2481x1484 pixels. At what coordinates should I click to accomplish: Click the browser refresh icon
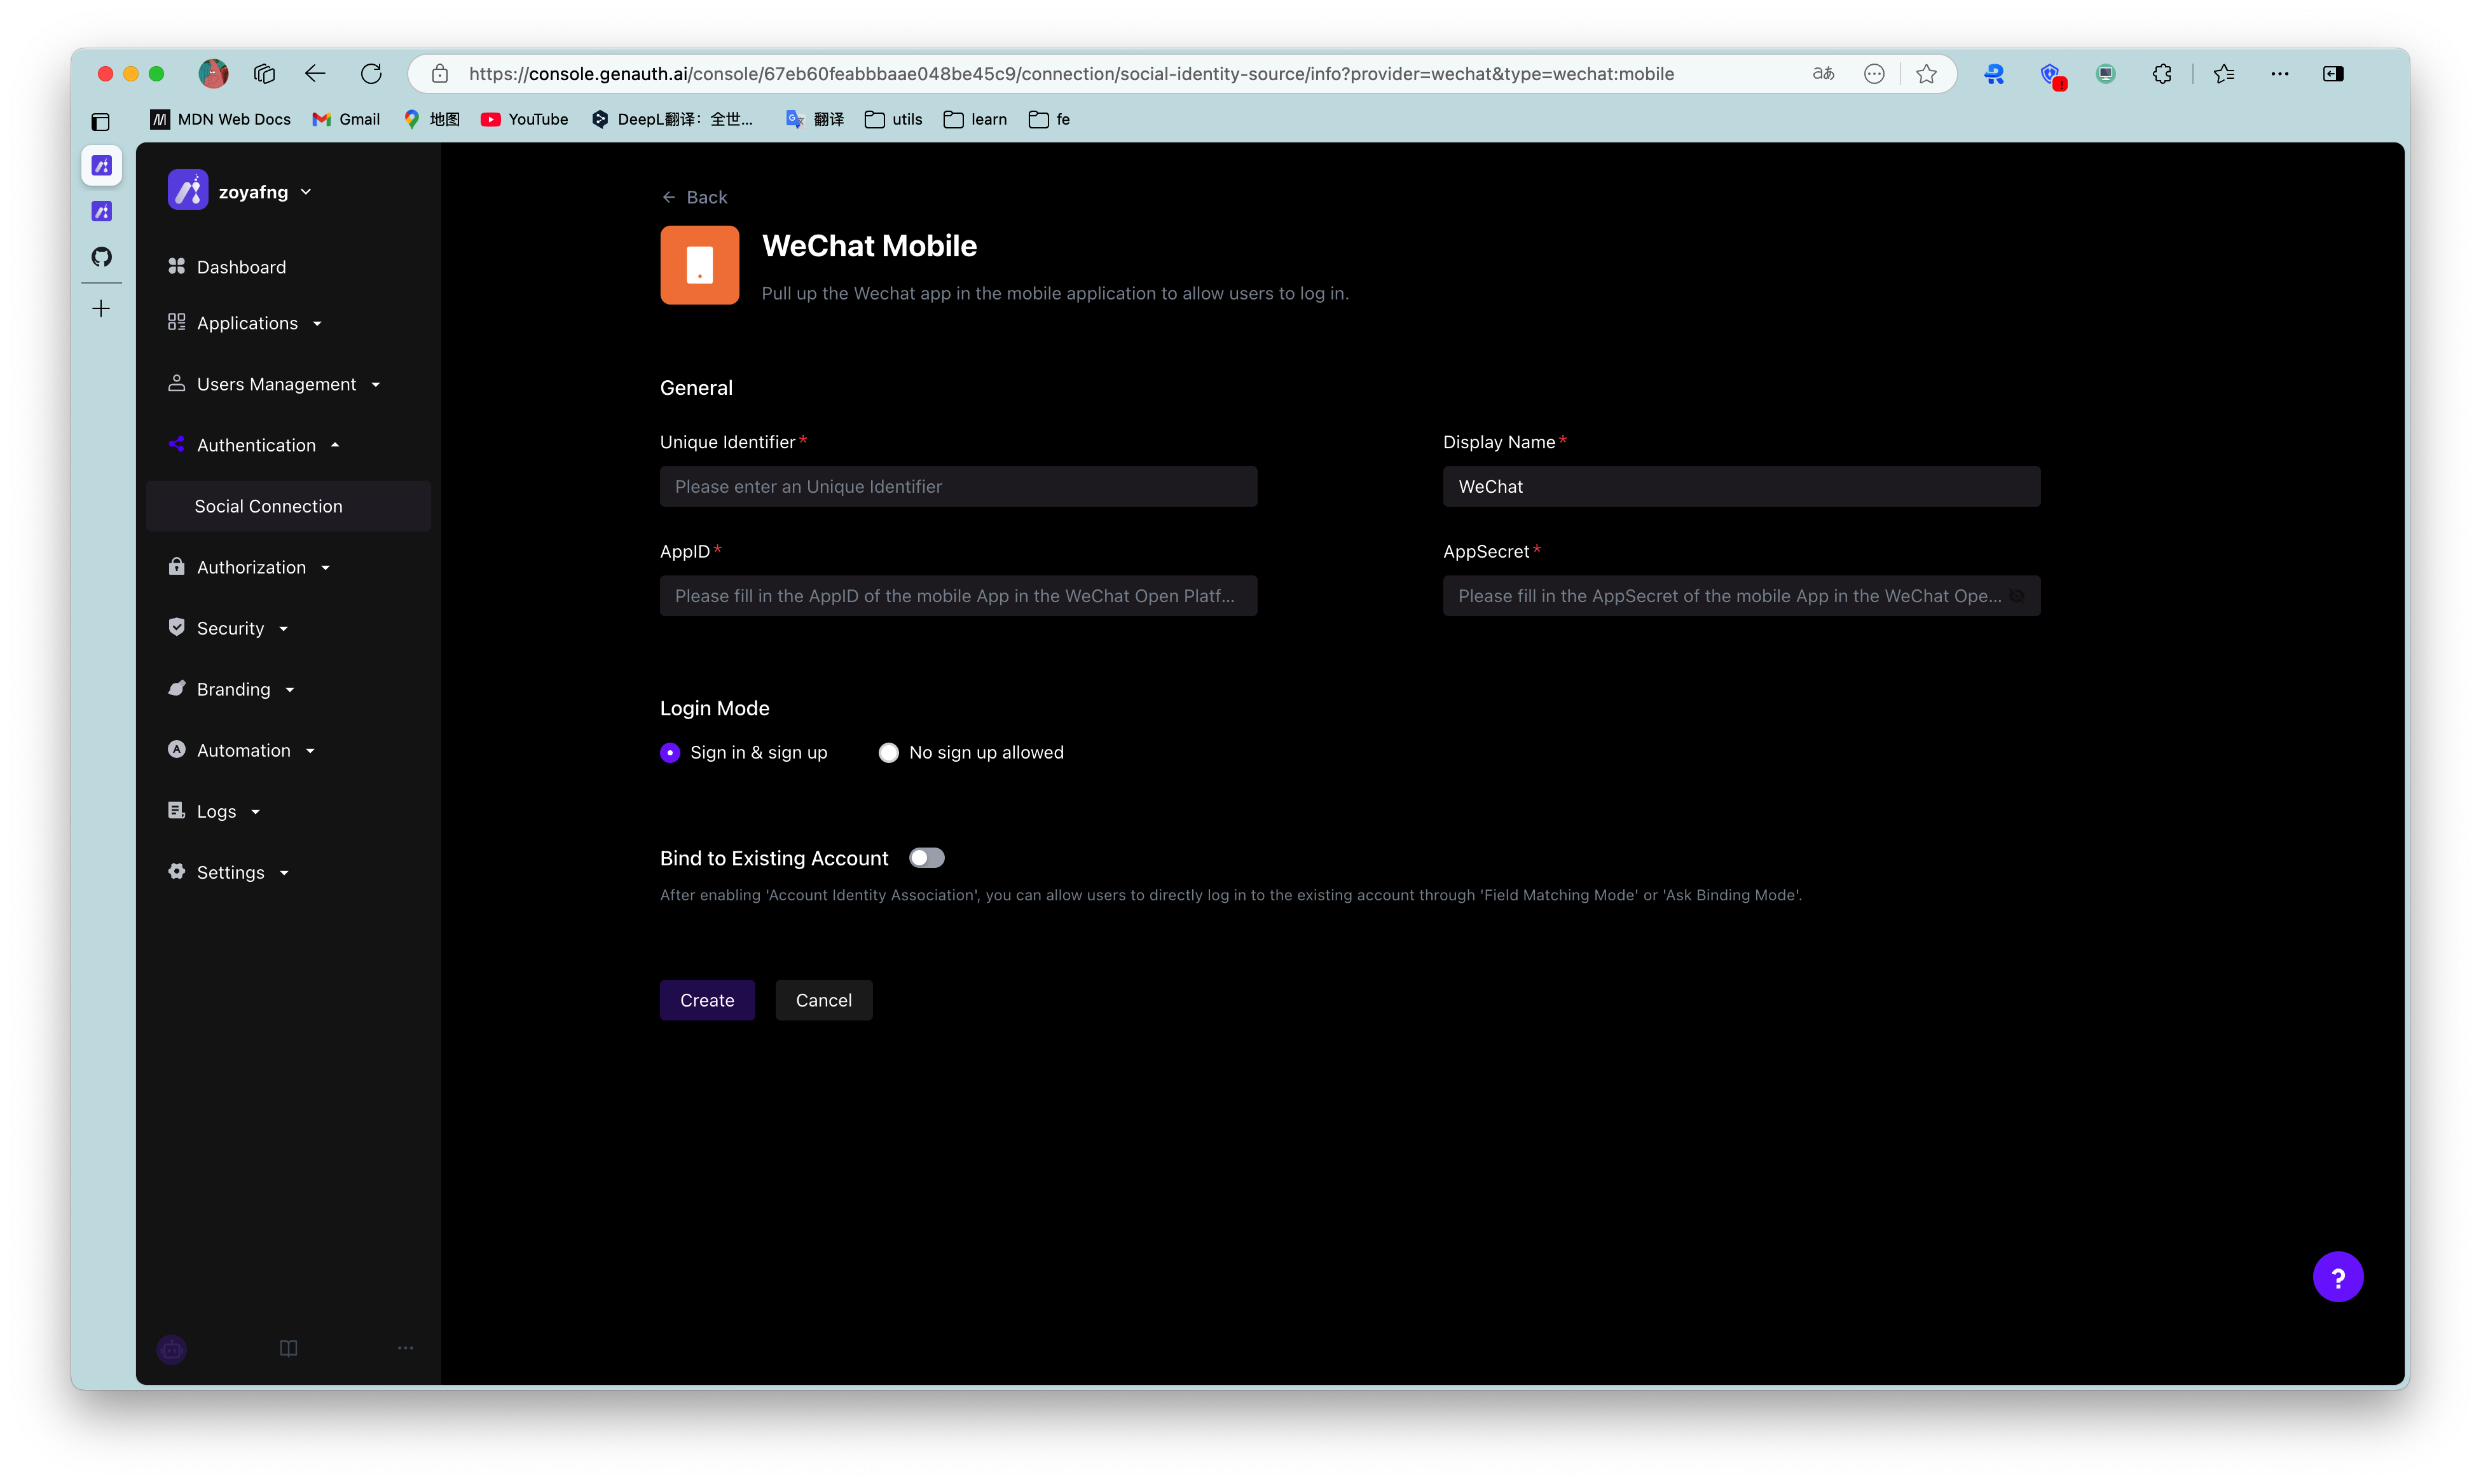(x=371, y=74)
